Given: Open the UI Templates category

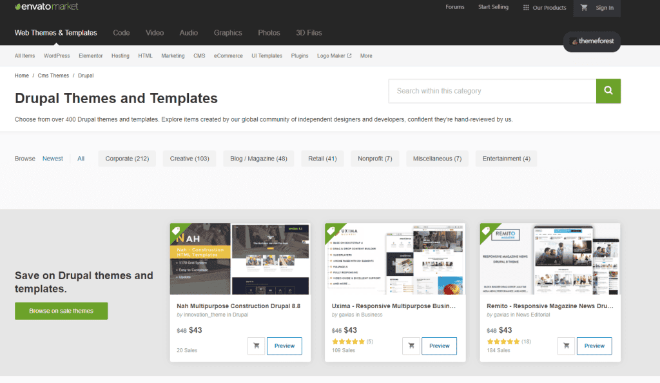Looking at the screenshot, I should 267,56.
